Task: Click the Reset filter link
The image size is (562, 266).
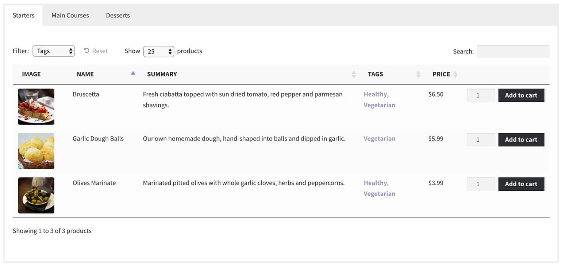Action: click(96, 51)
